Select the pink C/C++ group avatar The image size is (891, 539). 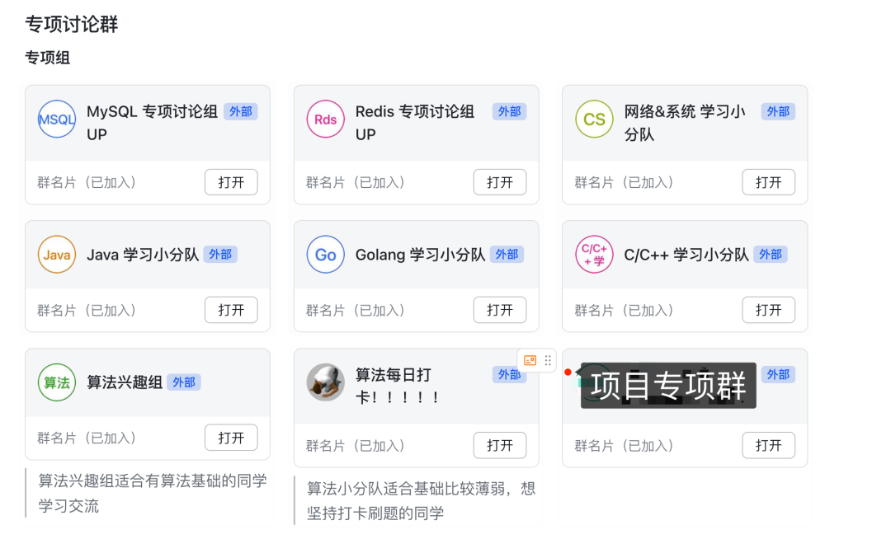[x=594, y=255]
